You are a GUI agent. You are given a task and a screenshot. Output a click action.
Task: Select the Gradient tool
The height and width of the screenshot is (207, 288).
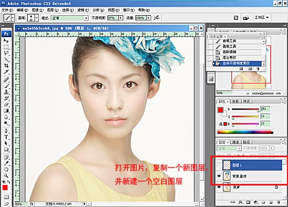click(x=6, y=111)
